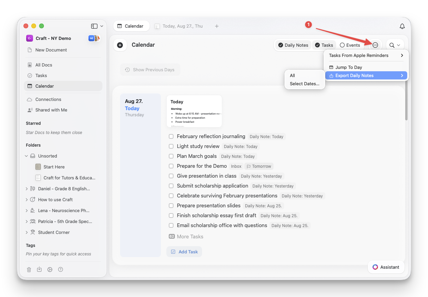This screenshot has height=297, width=428.
Task: Click the Unsorted inbox tray icon
Action: coord(33,156)
